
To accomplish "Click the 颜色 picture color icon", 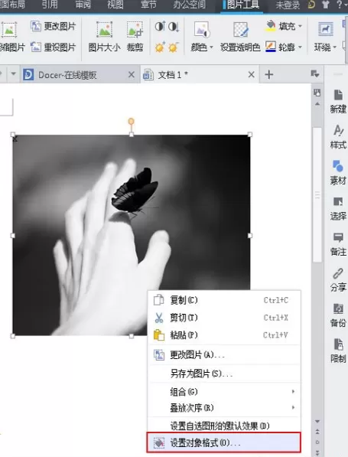I will [202, 30].
